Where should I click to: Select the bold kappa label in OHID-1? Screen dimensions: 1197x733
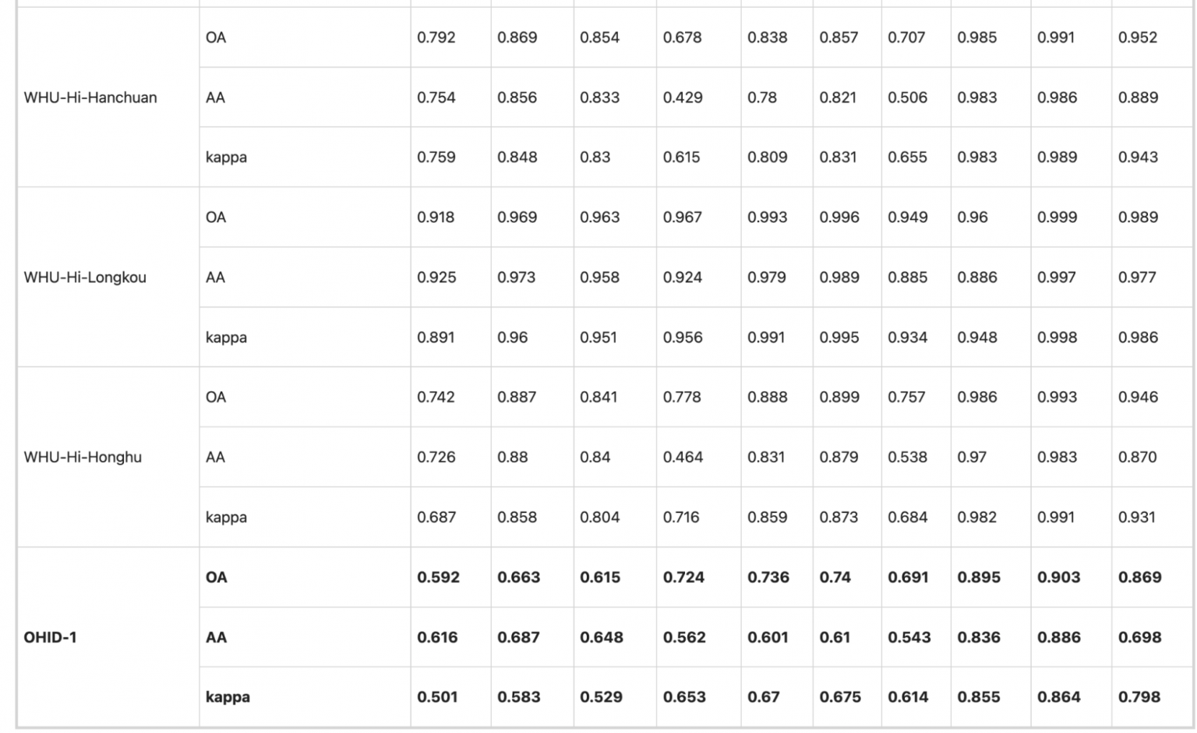[x=228, y=698]
